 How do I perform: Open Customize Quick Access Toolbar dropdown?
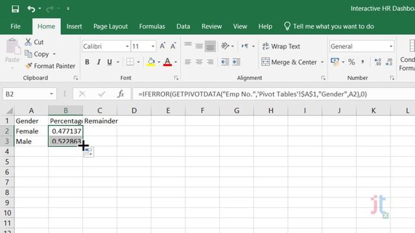[68, 8]
